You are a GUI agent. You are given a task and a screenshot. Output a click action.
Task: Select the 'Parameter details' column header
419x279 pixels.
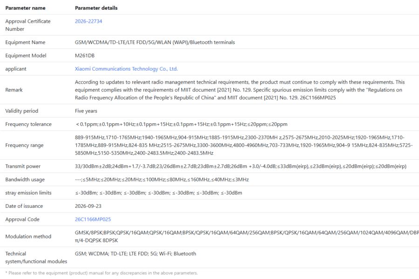click(x=96, y=8)
